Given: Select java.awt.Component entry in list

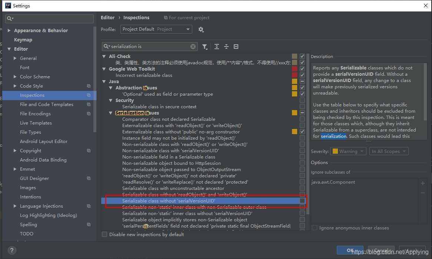Looking at the screenshot, I should [x=333, y=182].
